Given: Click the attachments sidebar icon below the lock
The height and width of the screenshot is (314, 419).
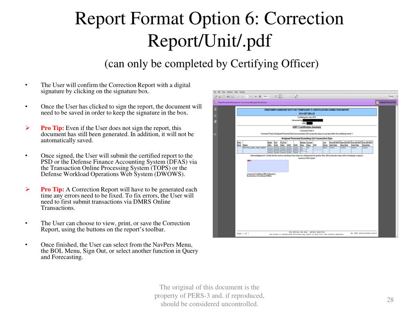Looking at the screenshot, I should pos(215,122).
